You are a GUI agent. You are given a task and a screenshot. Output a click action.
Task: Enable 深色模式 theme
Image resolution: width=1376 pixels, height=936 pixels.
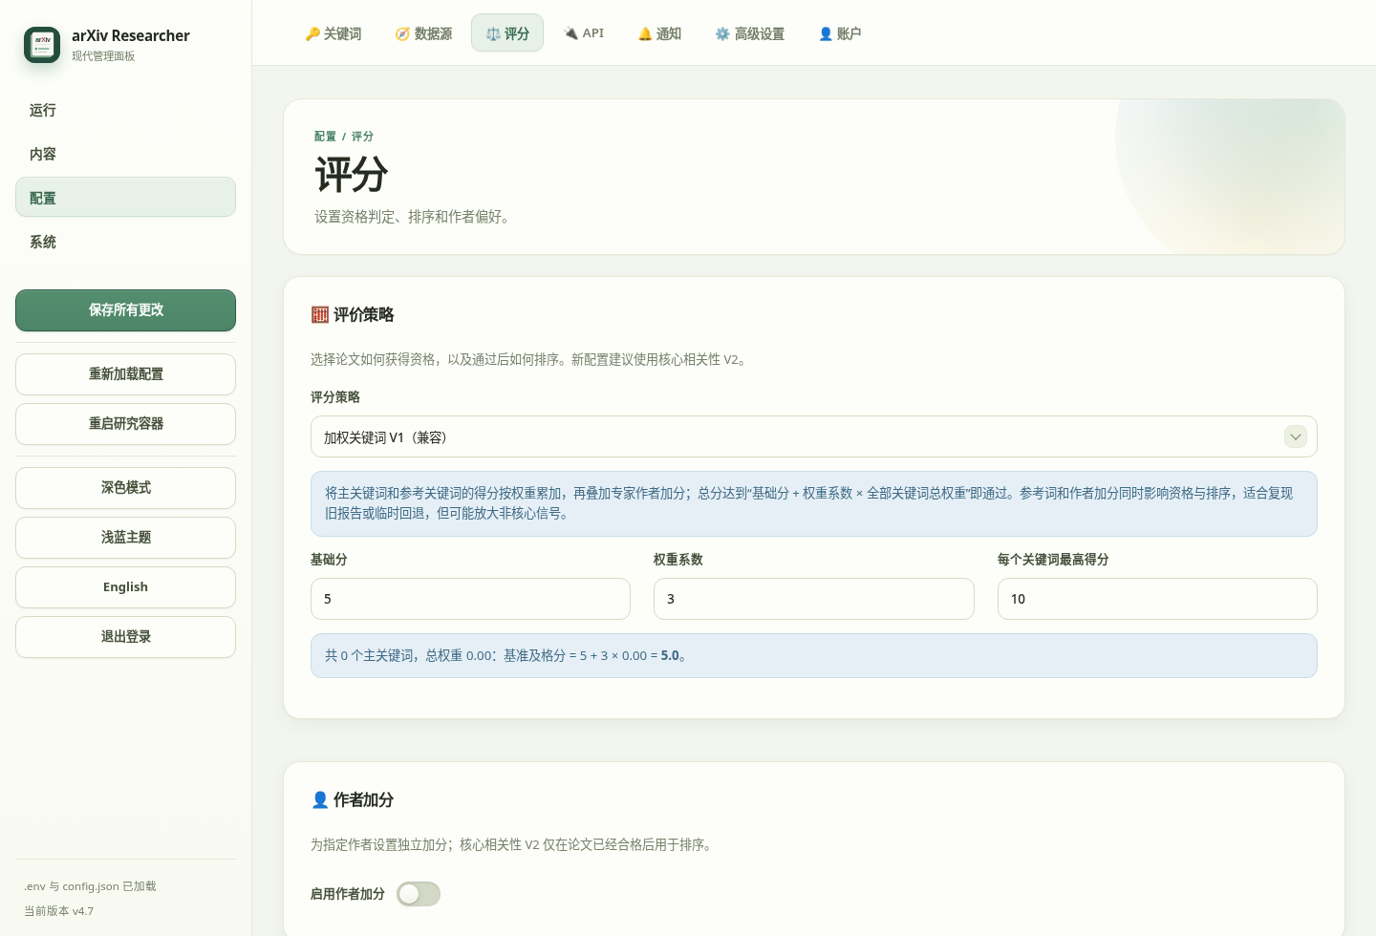click(125, 488)
